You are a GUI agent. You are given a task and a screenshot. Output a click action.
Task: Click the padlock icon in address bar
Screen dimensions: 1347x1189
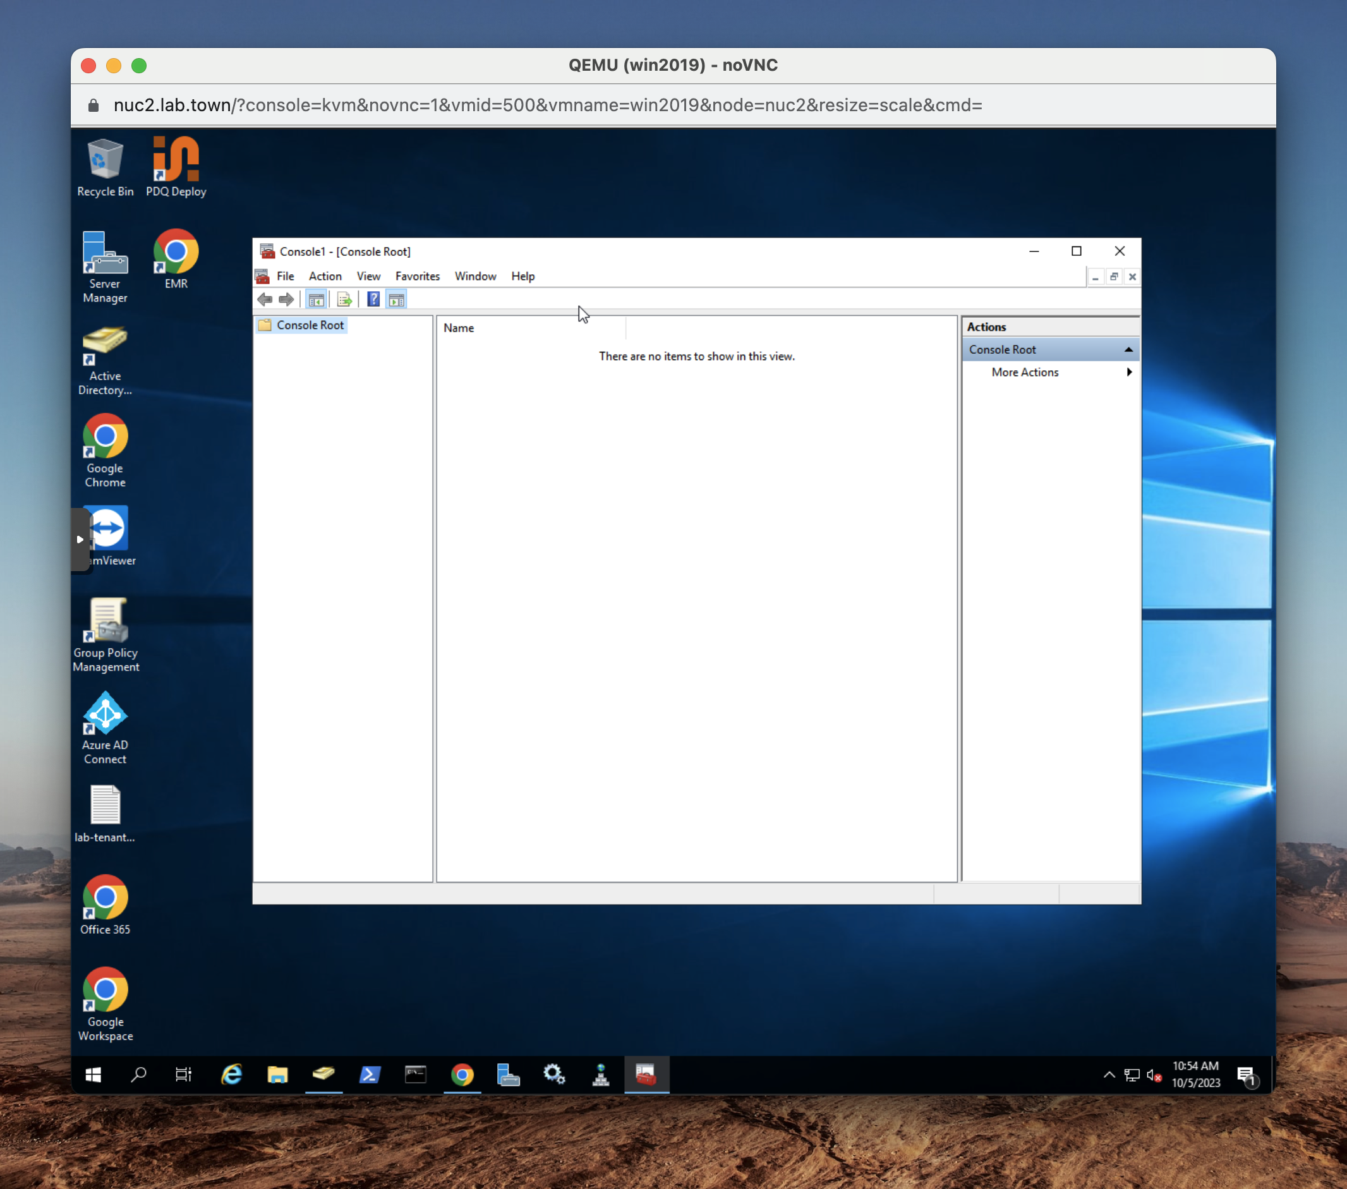[93, 106]
